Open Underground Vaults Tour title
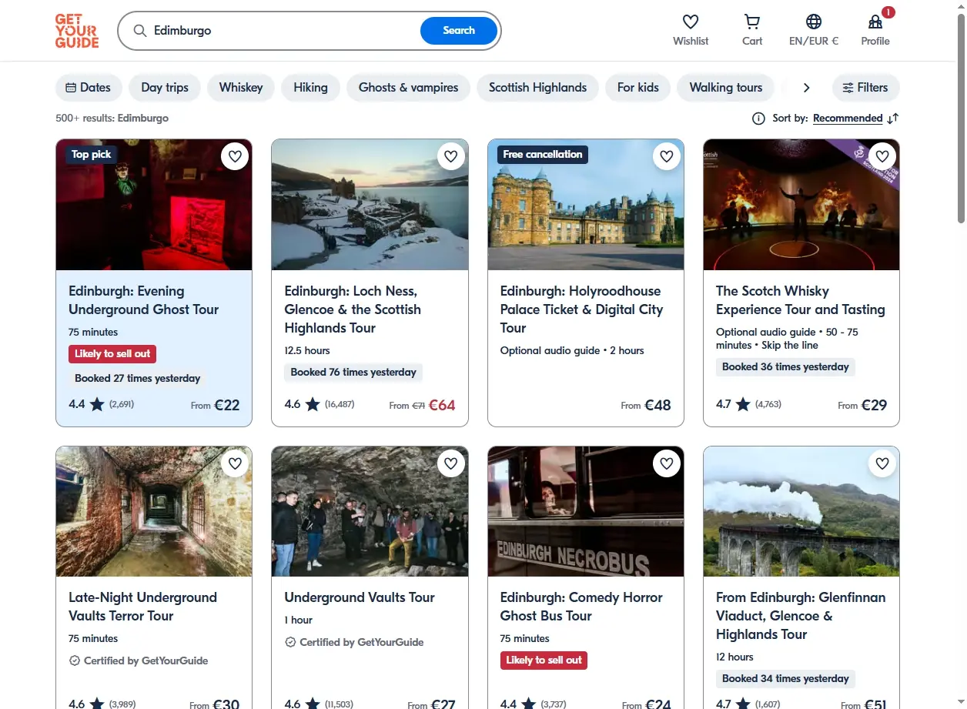The width and height of the screenshot is (967, 709). click(x=360, y=597)
